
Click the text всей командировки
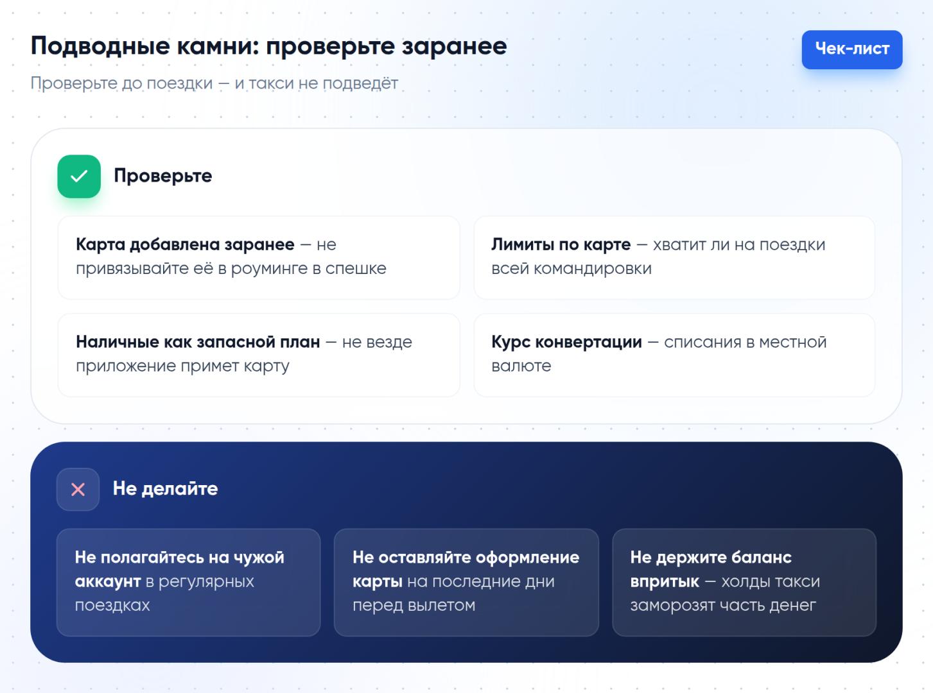point(571,269)
